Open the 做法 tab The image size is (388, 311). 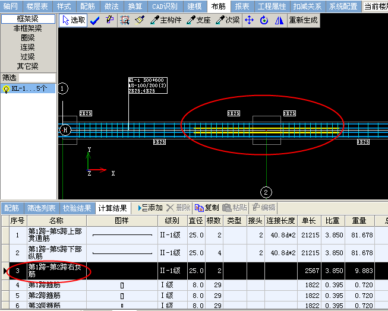tap(111, 6)
